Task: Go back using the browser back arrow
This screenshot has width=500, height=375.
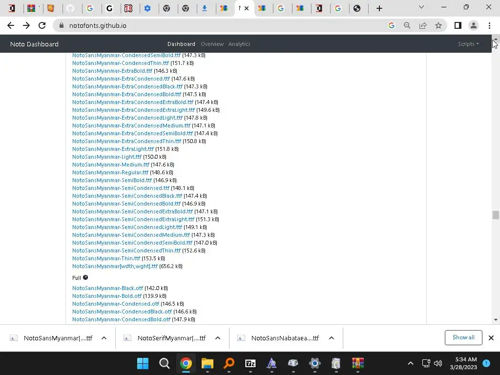Action: 11,25
